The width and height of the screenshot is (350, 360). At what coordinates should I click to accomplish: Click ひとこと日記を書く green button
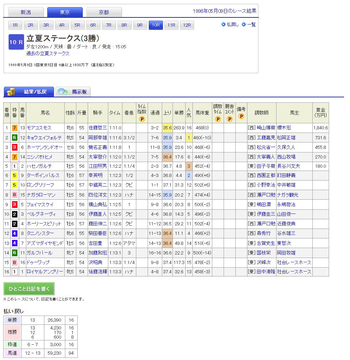coord(29,289)
